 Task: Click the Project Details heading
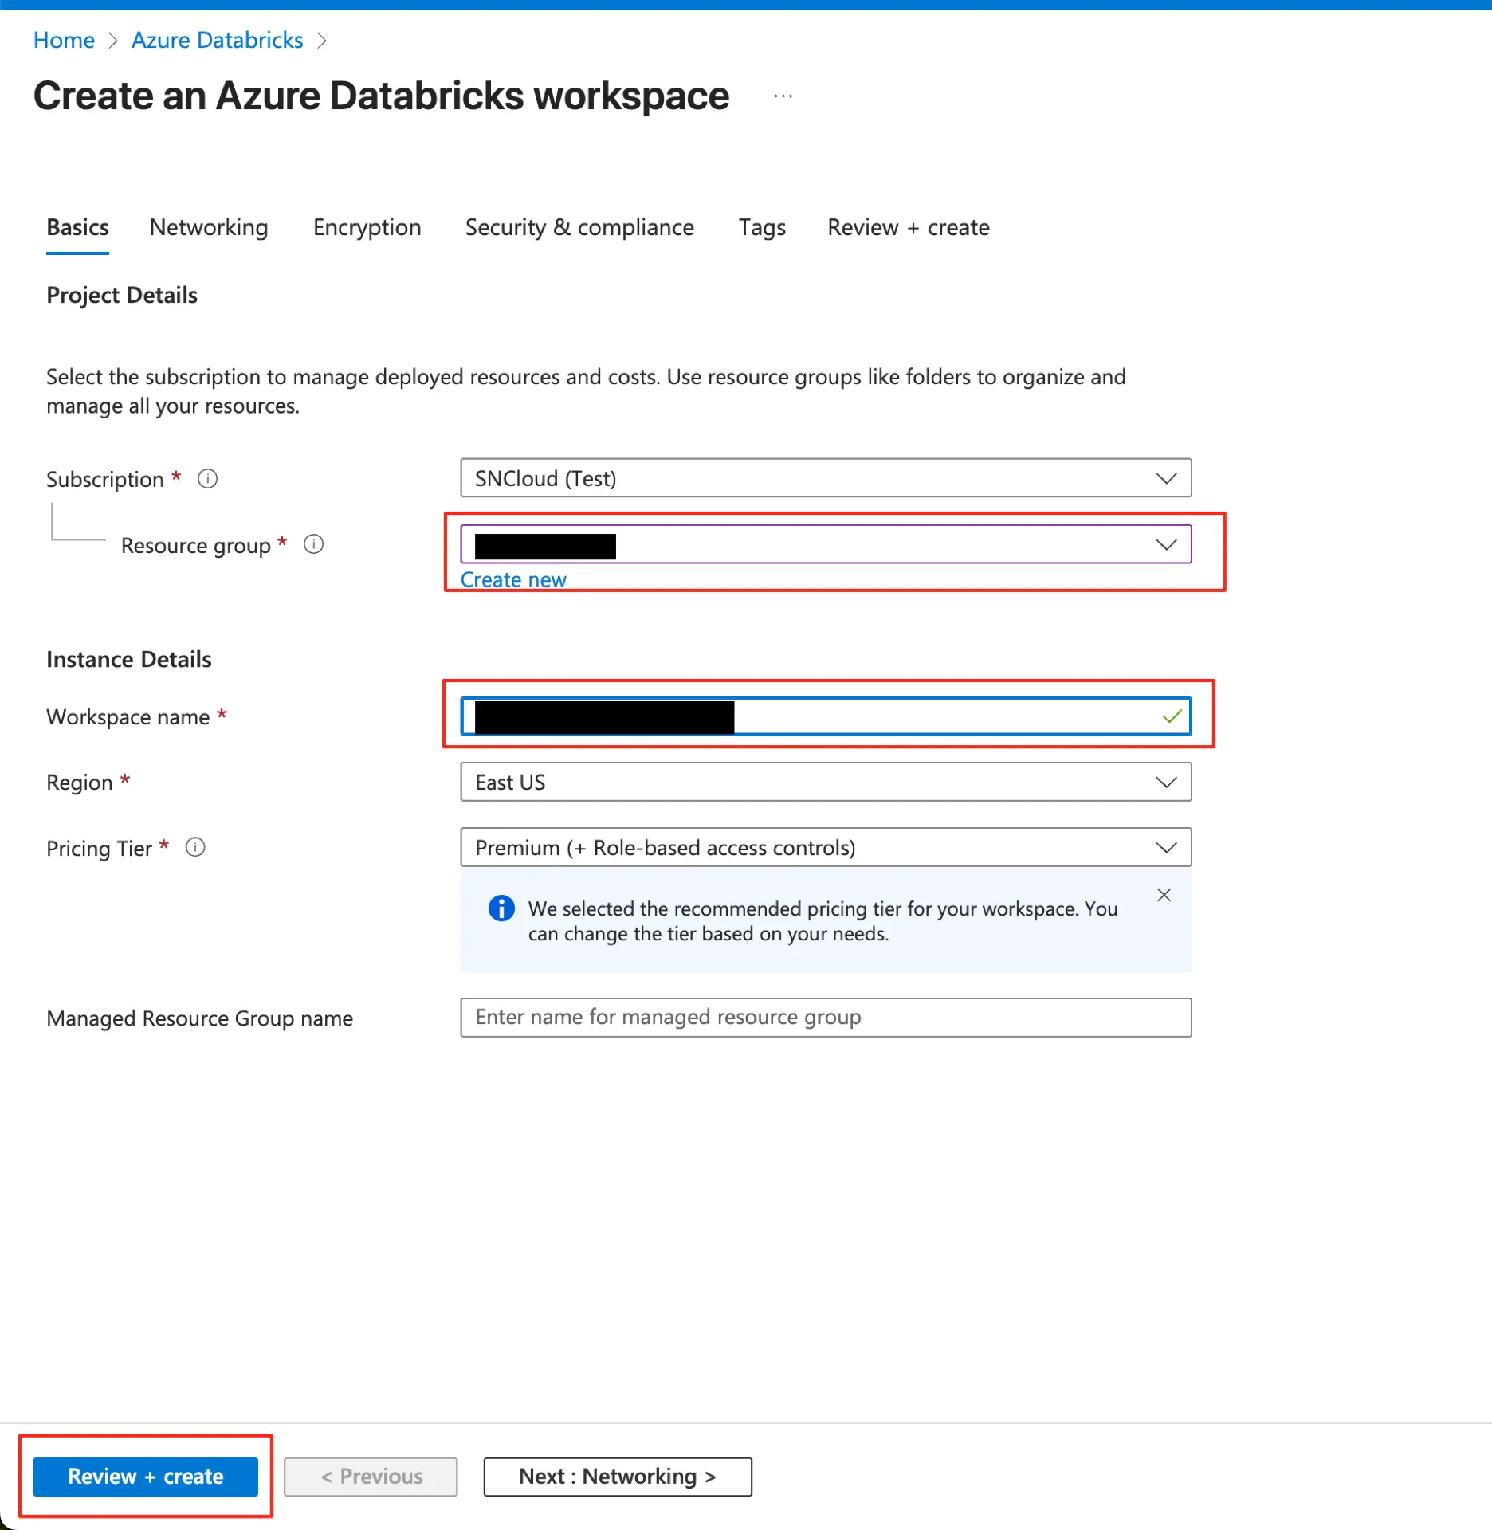[x=122, y=295]
